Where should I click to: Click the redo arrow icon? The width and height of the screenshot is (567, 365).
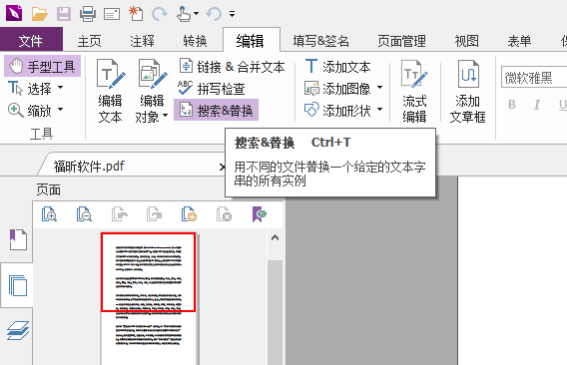tap(160, 14)
